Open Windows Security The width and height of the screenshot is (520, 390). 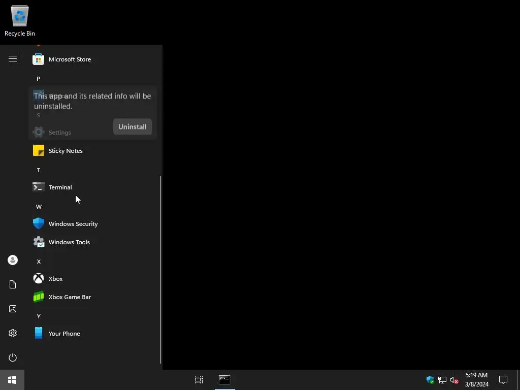pos(93,224)
